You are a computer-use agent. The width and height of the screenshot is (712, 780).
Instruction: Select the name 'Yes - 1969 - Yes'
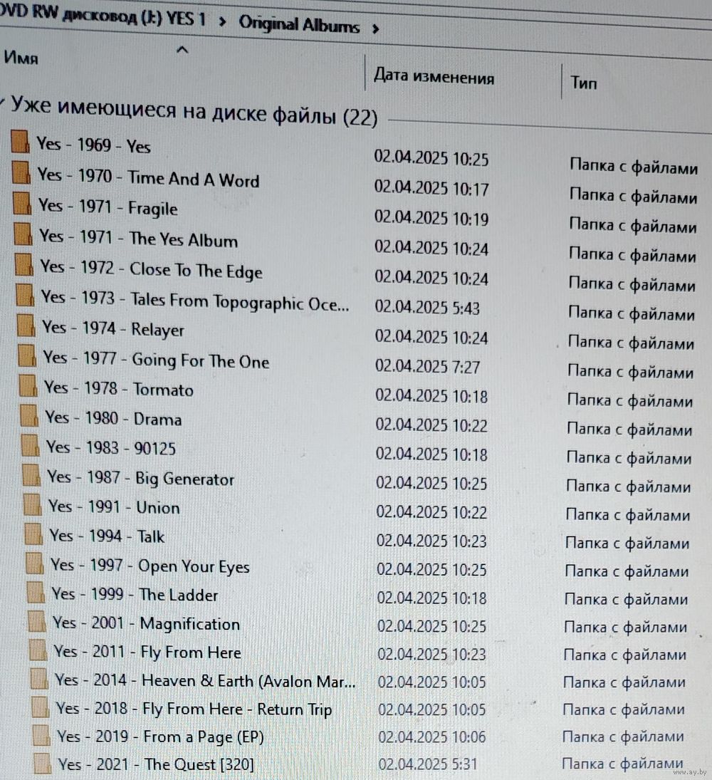click(x=93, y=145)
